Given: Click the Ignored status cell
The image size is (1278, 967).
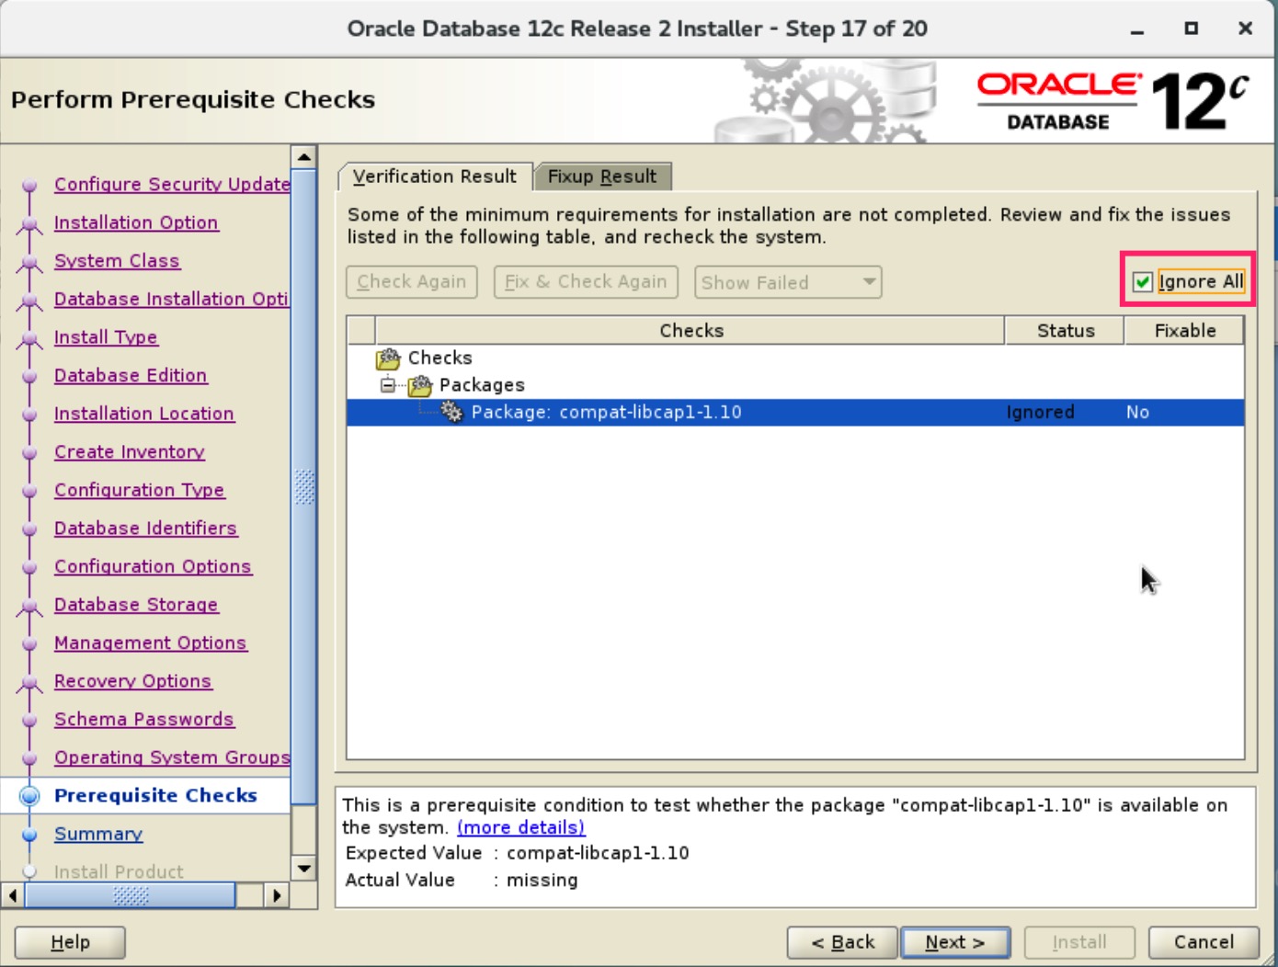Looking at the screenshot, I should pyautogui.click(x=1065, y=412).
